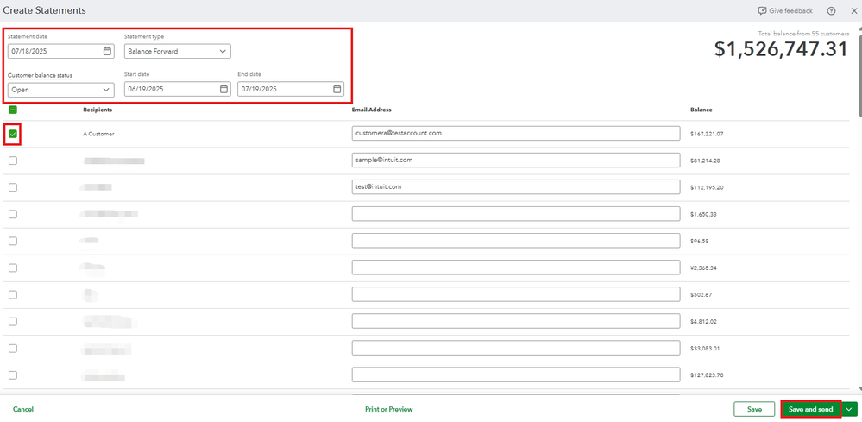Screen dimensions: 862x422
Task: Open the Start date calendar icon
Action: pos(223,89)
